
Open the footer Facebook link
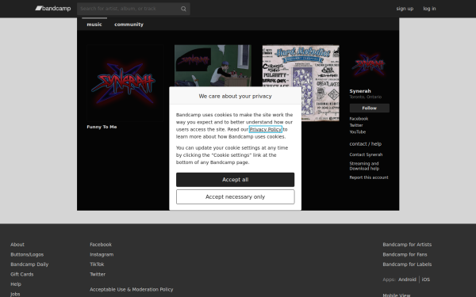(x=101, y=245)
